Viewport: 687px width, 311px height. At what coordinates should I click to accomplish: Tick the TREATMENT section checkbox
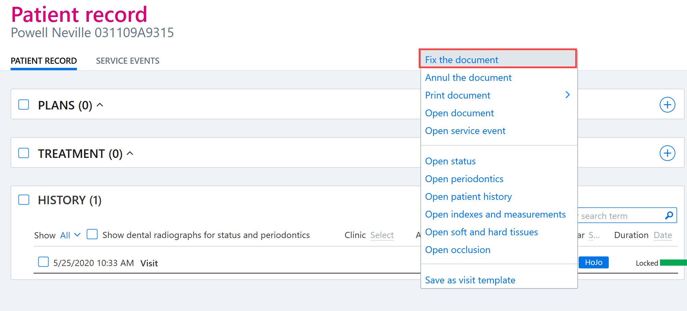[24, 153]
